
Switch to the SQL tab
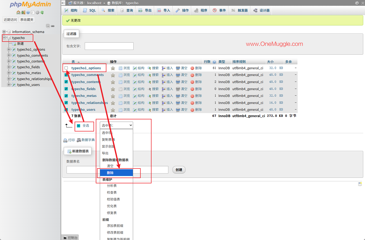(x=89, y=10)
